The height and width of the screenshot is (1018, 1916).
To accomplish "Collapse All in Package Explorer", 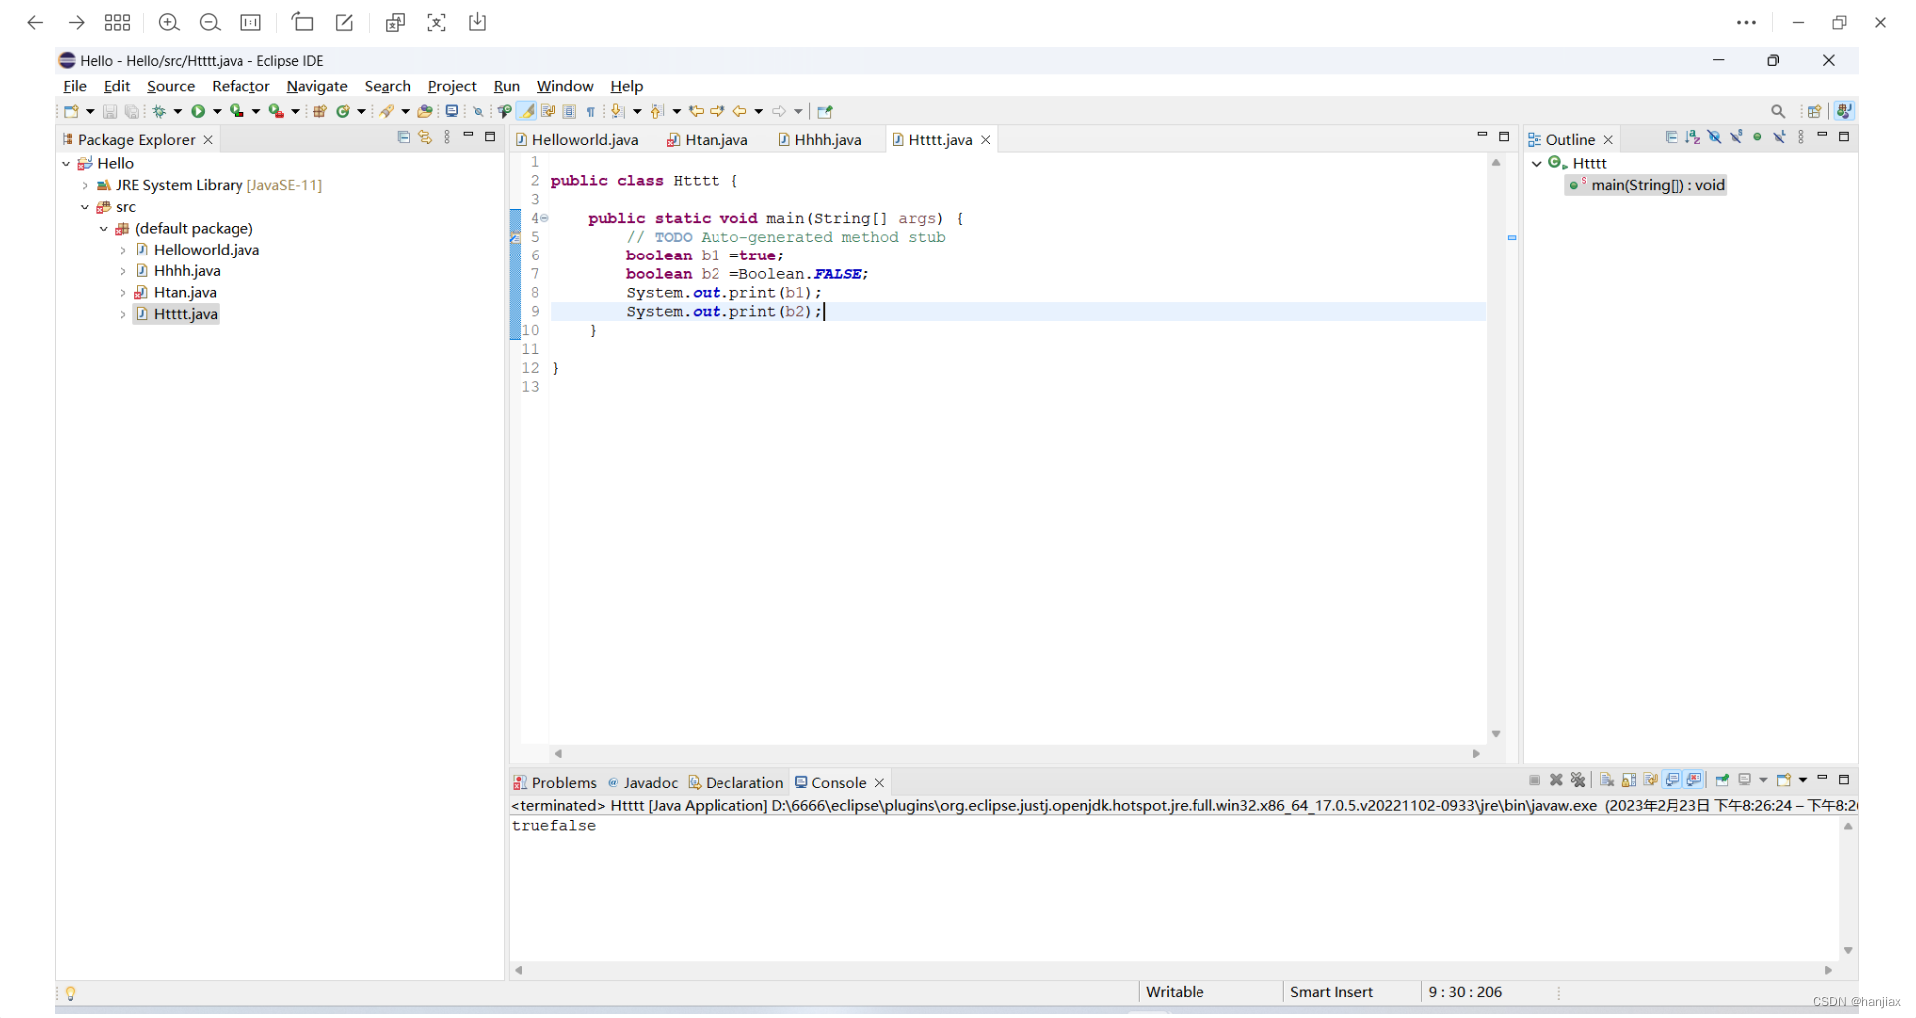I will tap(403, 137).
